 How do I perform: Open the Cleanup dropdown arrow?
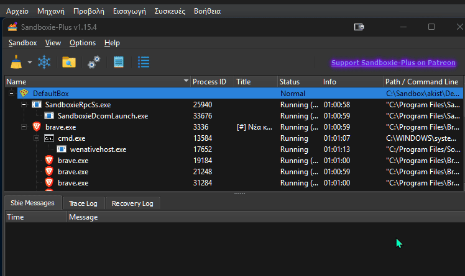click(x=30, y=62)
